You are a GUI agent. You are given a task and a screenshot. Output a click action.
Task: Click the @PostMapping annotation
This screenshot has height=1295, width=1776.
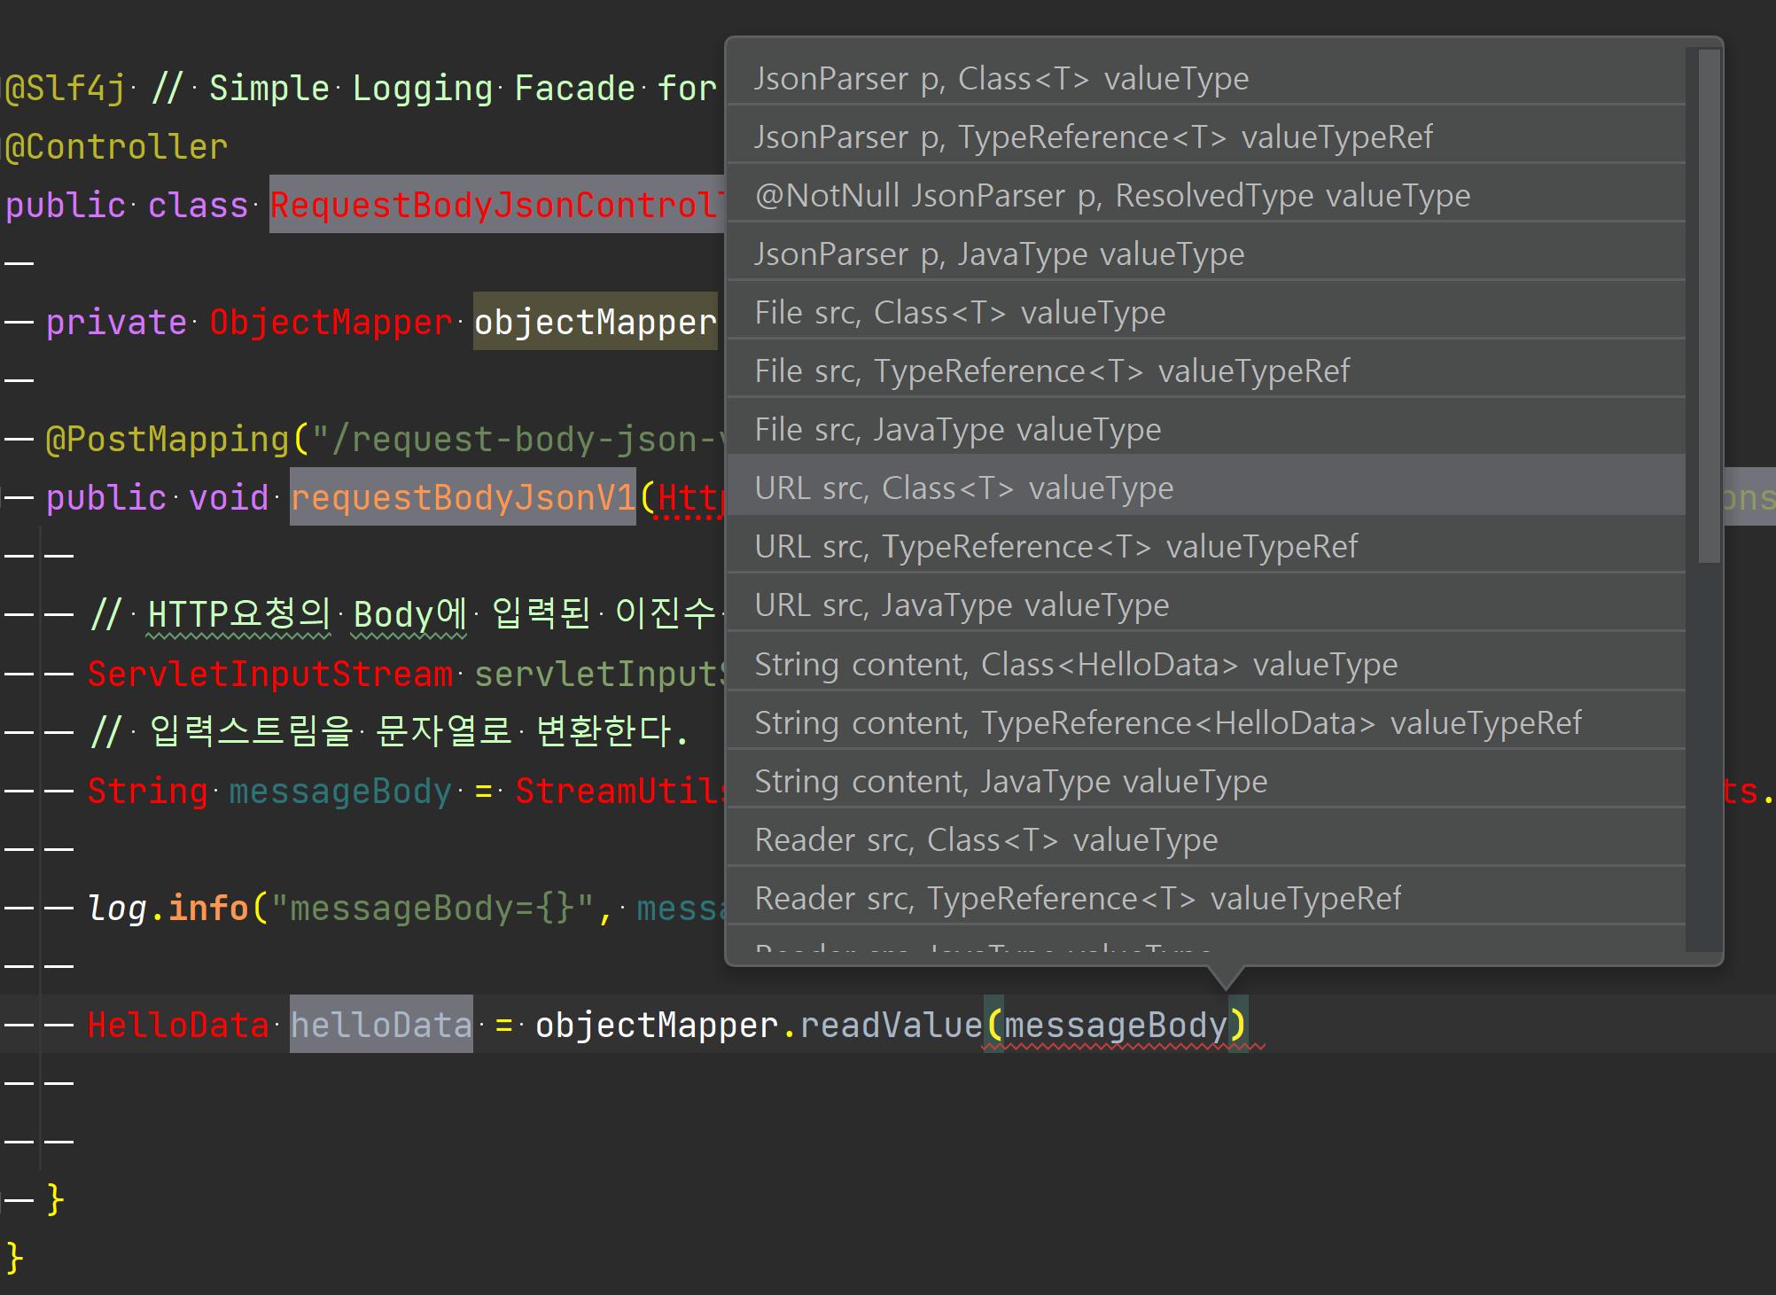[167, 439]
